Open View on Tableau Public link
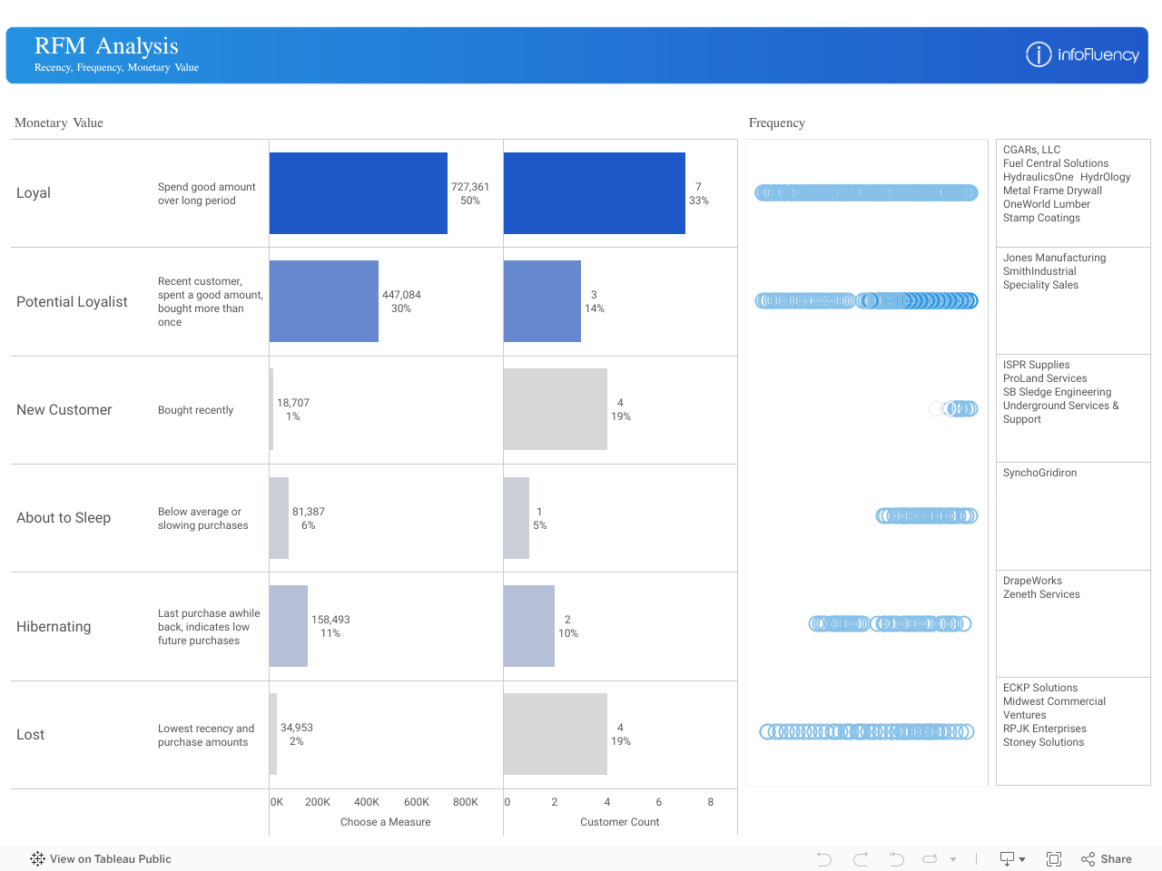 pyautogui.click(x=110, y=859)
